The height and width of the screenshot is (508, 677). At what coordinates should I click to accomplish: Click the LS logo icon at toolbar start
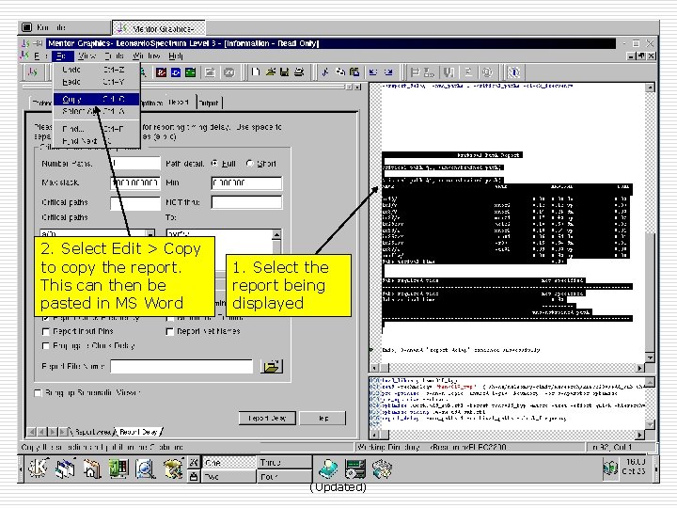33,72
